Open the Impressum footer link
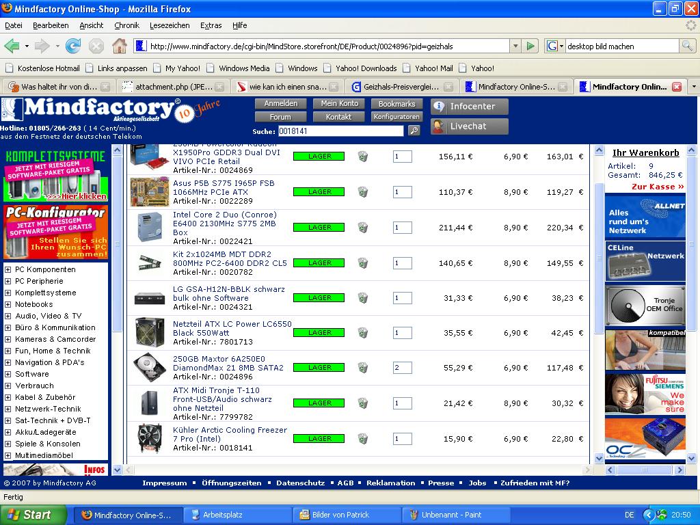 165,483
